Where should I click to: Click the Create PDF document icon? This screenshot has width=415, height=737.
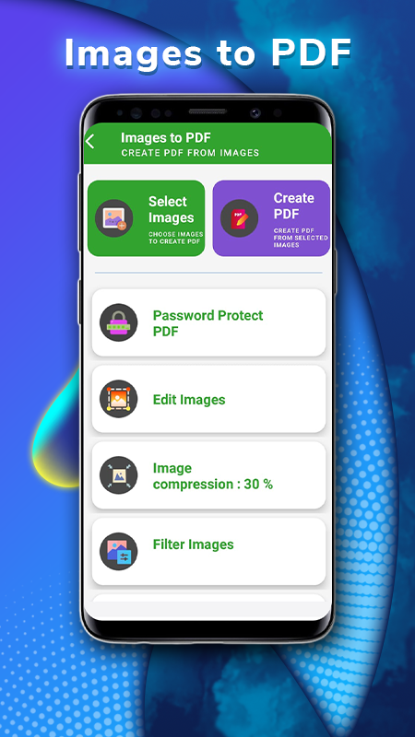239,218
